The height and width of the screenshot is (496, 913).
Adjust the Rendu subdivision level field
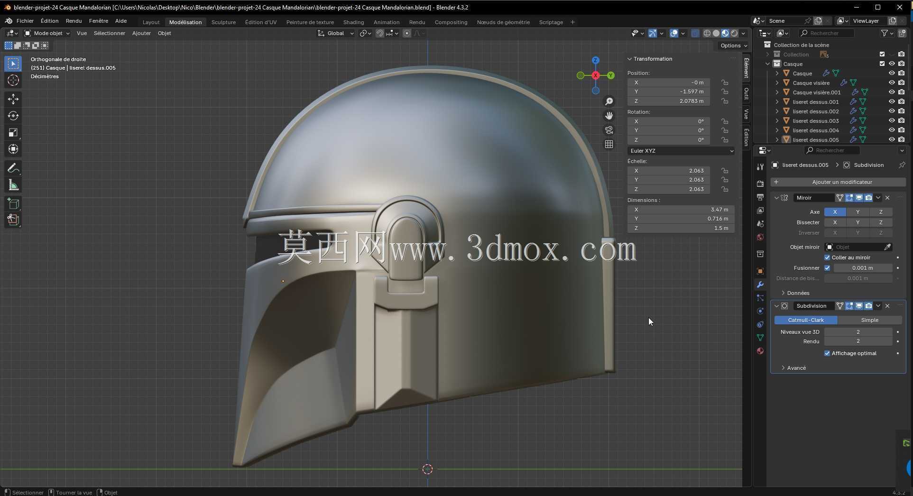[858, 341]
